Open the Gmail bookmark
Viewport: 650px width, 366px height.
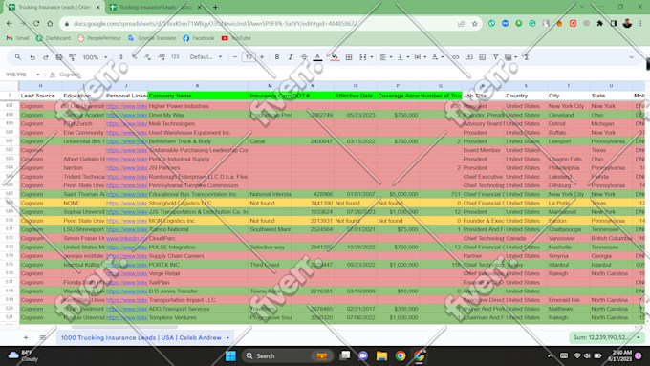coord(17,38)
